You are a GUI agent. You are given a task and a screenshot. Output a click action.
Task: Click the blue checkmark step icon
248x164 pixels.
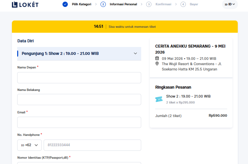tap(65, 4)
